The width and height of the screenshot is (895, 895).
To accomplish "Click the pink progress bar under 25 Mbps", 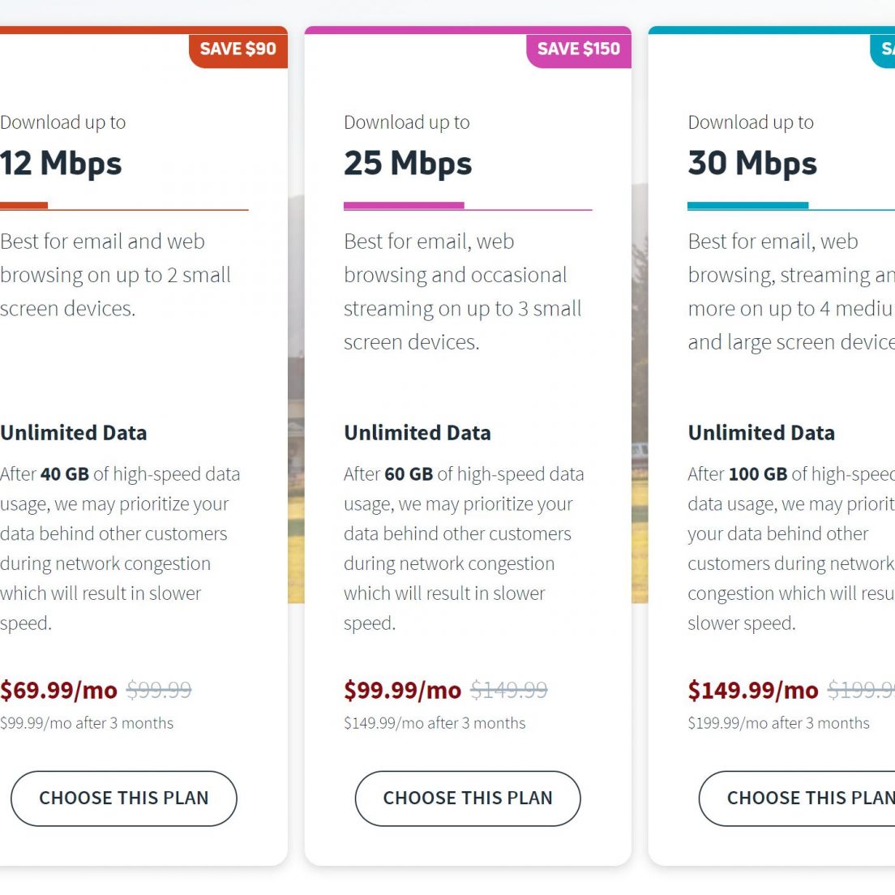I will (404, 205).
